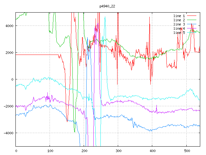Click the -2000 y-axis tick label
Viewport: 206px width, 155px height.
click(x=8, y=106)
